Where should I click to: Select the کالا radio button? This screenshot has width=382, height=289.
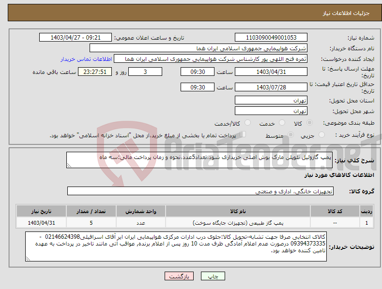[309, 123]
